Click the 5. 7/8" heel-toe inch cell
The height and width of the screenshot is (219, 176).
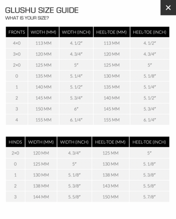pos(149,197)
